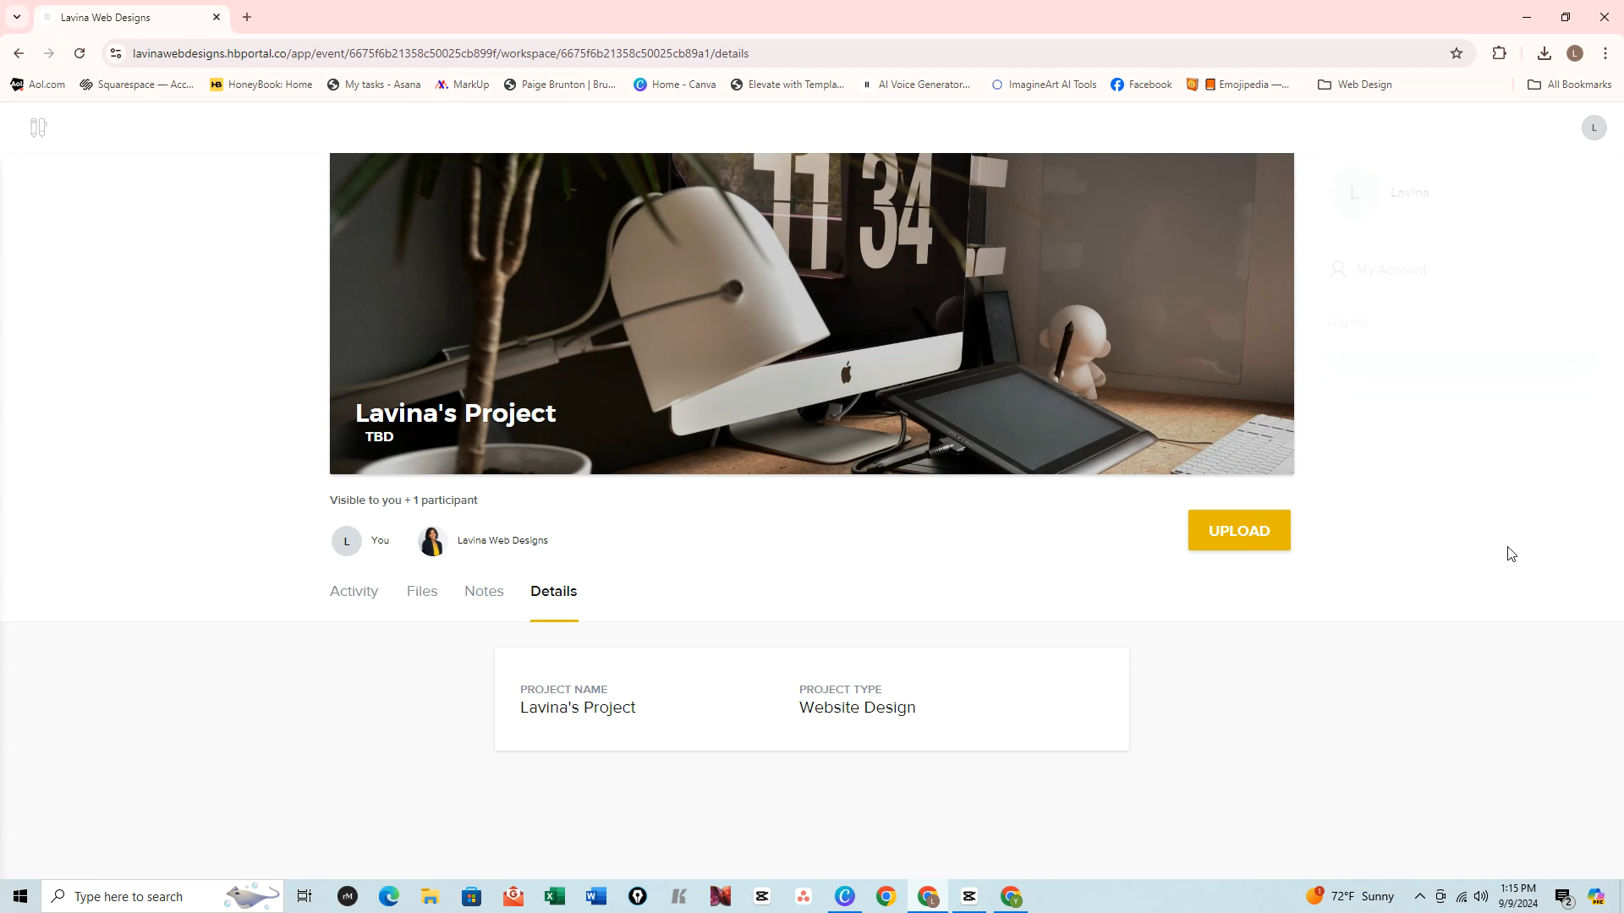Open a new browser tab
The width and height of the screenshot is (1624, 913).
pos(247,17)
